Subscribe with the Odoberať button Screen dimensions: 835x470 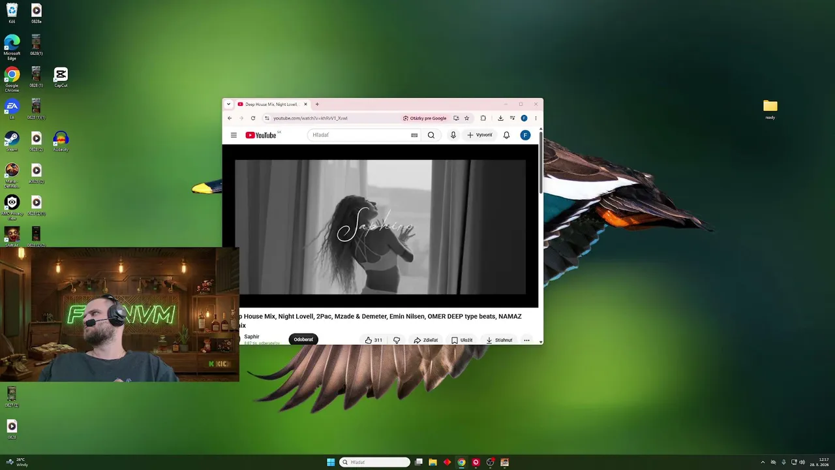click(303, 339)
